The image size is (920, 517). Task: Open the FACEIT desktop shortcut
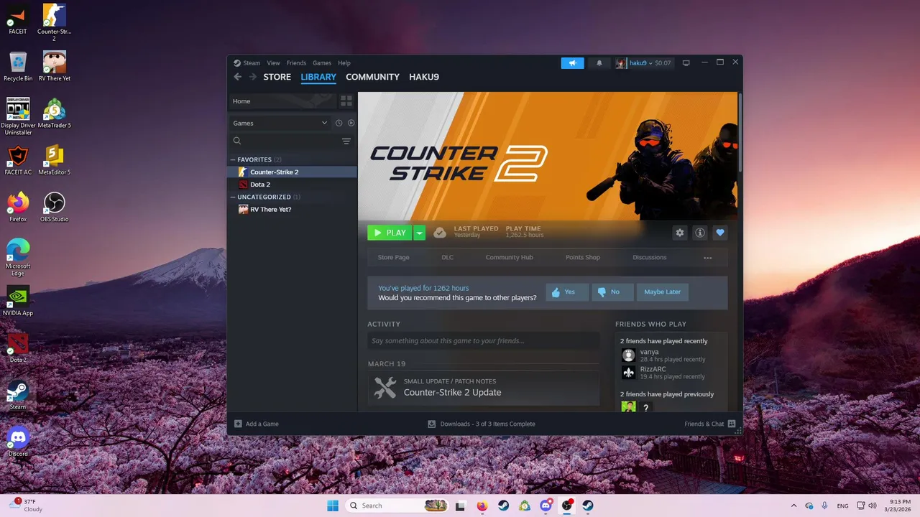point(18,19)
